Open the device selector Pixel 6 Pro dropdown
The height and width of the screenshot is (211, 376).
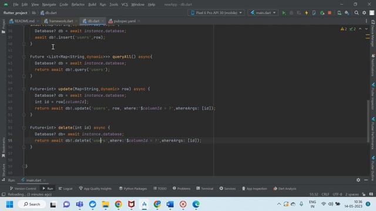click(x=216, y=13)
